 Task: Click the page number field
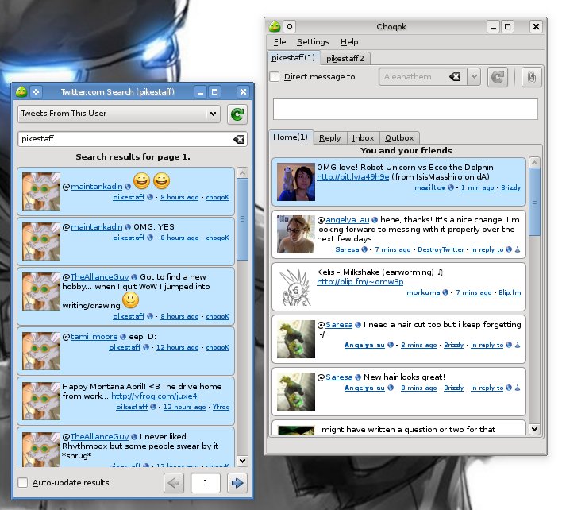[x=206, y=483]
